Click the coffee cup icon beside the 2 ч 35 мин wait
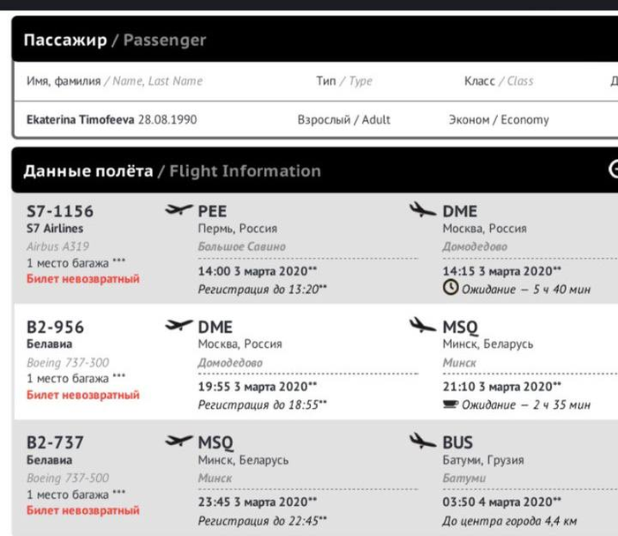Viewport: 618px width, 536px height. [x=450, y=404]
